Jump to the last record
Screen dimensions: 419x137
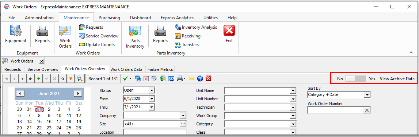click(x=30, y=79)
